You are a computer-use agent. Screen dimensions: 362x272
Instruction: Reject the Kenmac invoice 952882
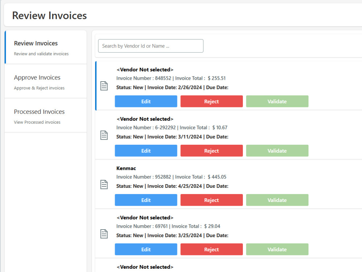pos(211,200)
